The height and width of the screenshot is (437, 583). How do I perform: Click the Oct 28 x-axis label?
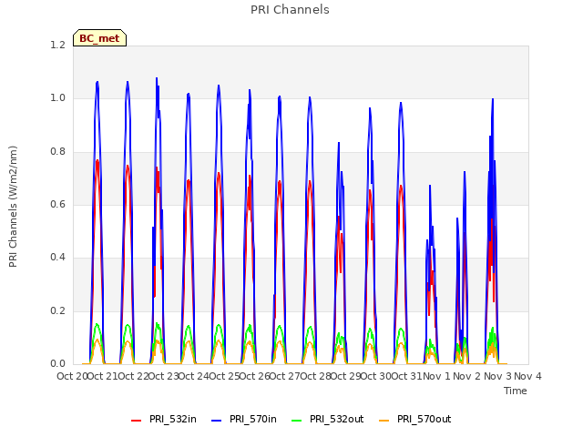click(316, 376)
